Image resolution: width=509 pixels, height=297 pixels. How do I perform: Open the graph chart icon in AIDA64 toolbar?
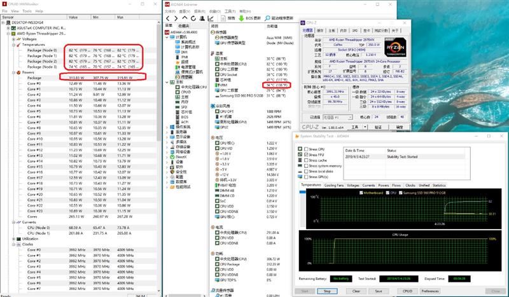click(x=211, y=18)
